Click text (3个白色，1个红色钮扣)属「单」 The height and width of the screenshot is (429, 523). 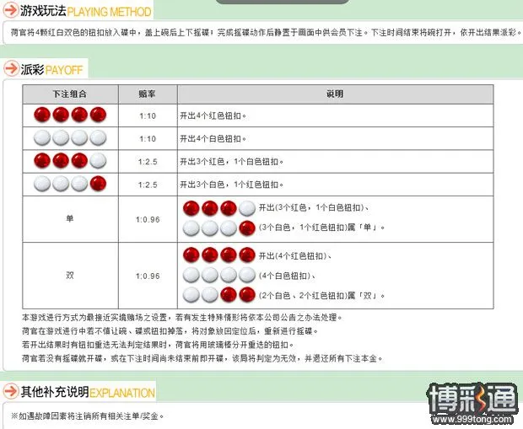click(x=322, y=228)
